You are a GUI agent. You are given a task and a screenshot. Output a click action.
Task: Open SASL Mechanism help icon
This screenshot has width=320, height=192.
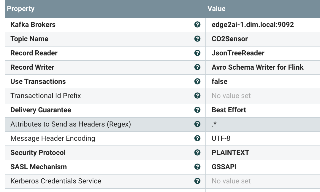[197, 167]
